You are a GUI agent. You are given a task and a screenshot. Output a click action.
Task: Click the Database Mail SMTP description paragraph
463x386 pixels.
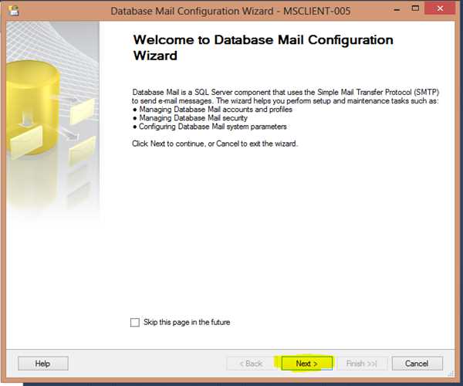286,96
